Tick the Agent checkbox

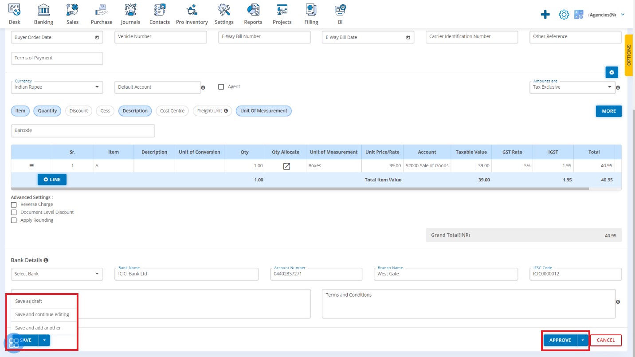tap(221, 87)
